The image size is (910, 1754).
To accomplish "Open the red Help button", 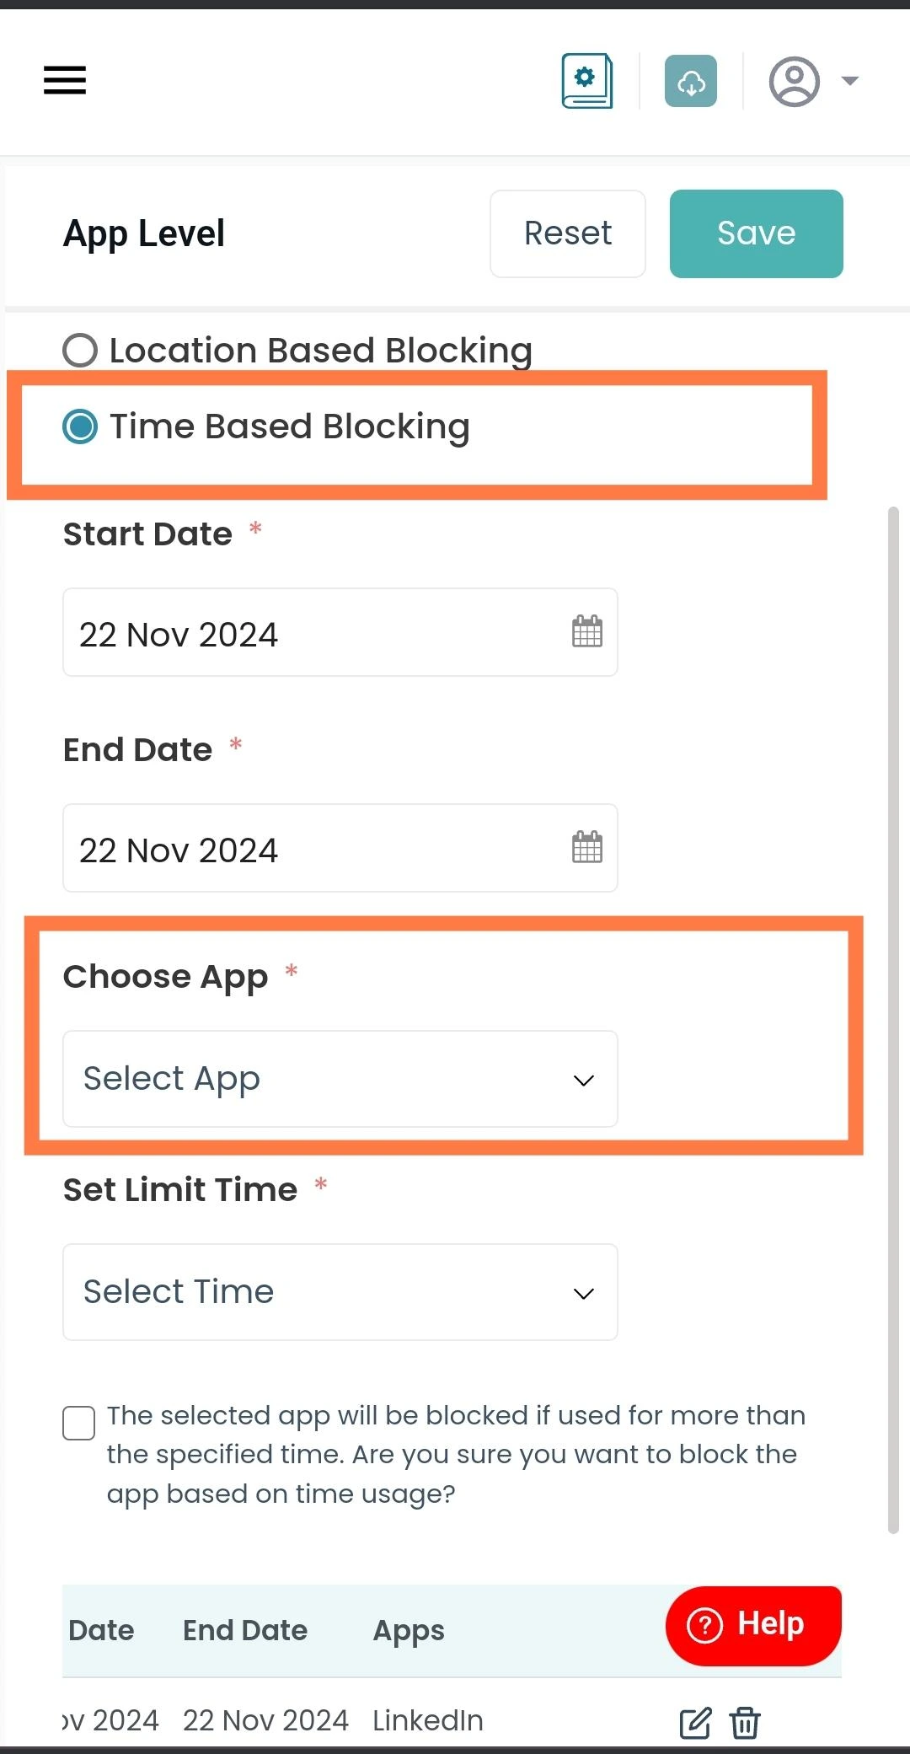I will 753,1626.
